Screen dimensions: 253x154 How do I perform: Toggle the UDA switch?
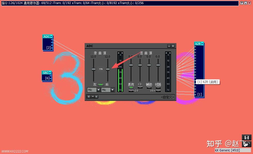pos(158,91)
